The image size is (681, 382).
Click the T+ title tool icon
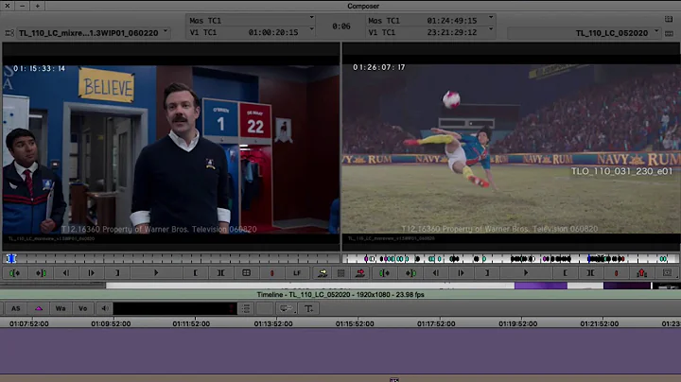[308, 308]
